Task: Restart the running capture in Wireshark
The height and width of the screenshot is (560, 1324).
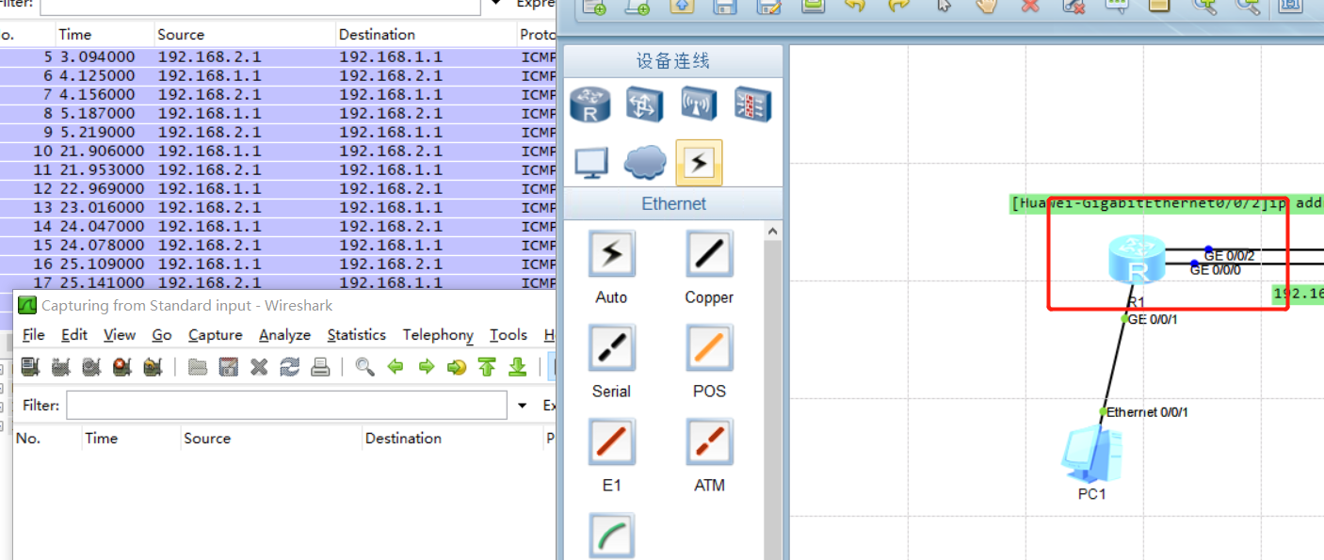Action: 153,366
